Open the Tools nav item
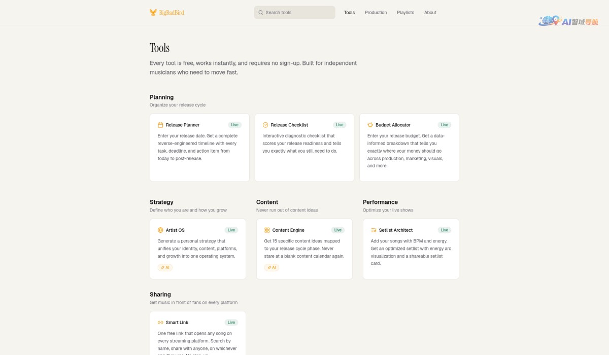This screenshot has height=355, width=609. tap(349, 13)
